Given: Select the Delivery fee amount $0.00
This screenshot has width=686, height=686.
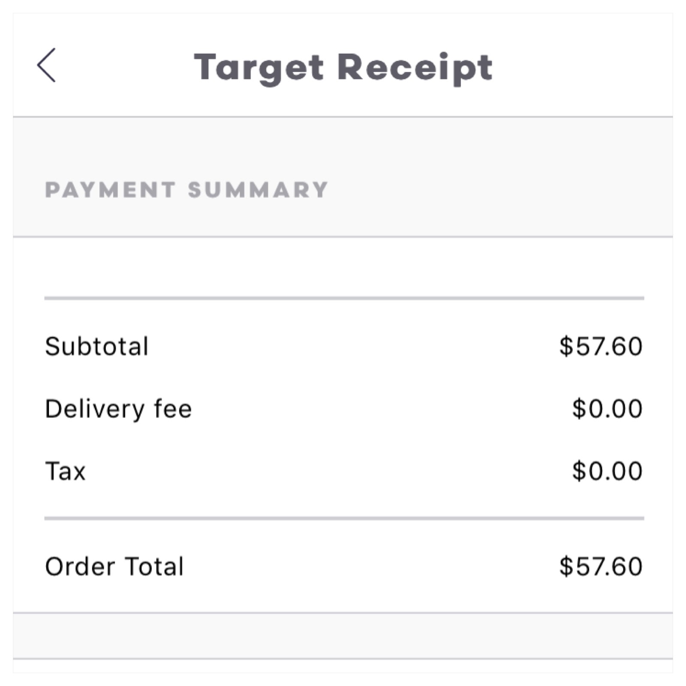Looking at the screenshot, I should click(x=607, y=409).
